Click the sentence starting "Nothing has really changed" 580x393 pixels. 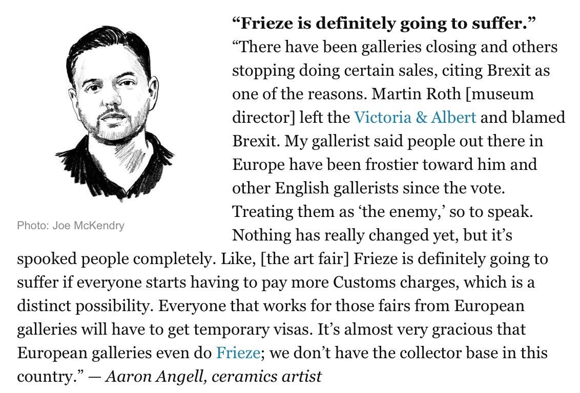[372, 235]
